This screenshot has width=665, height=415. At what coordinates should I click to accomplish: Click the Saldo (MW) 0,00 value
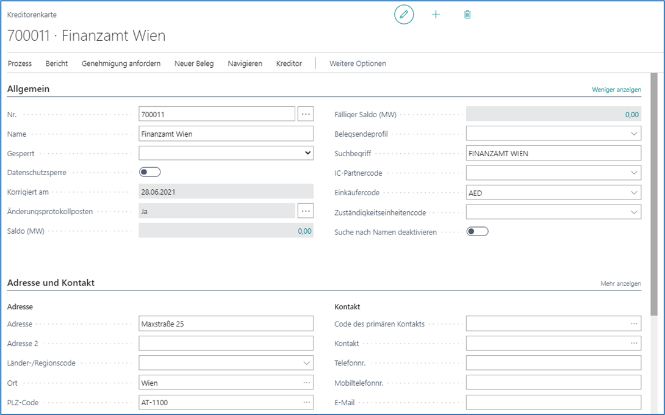(x=304, y=231)
